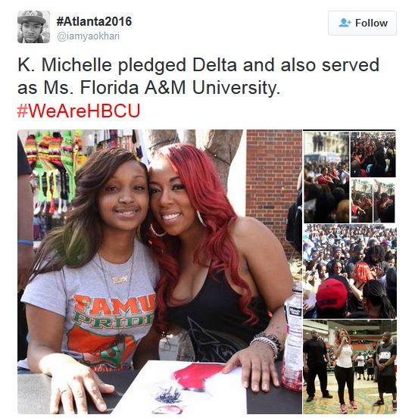Image resolution: width=415 pixels, height=418 pixels.
Task: Click the water bottle in main photo
Action: point(292,338)
